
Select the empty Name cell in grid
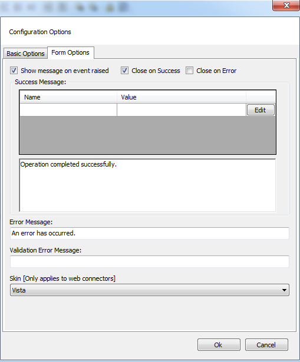(x=68, y=109)
